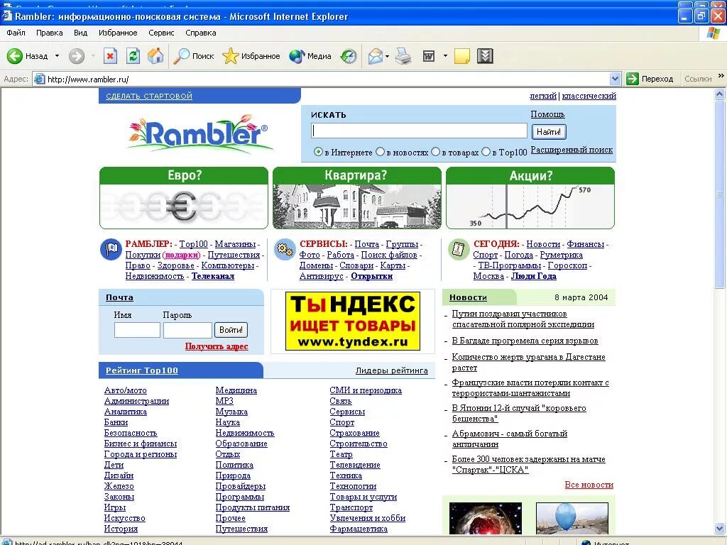Click the IE icon in the title bar
The width and height of the screenshot is (727, 545).
(7, 16)
